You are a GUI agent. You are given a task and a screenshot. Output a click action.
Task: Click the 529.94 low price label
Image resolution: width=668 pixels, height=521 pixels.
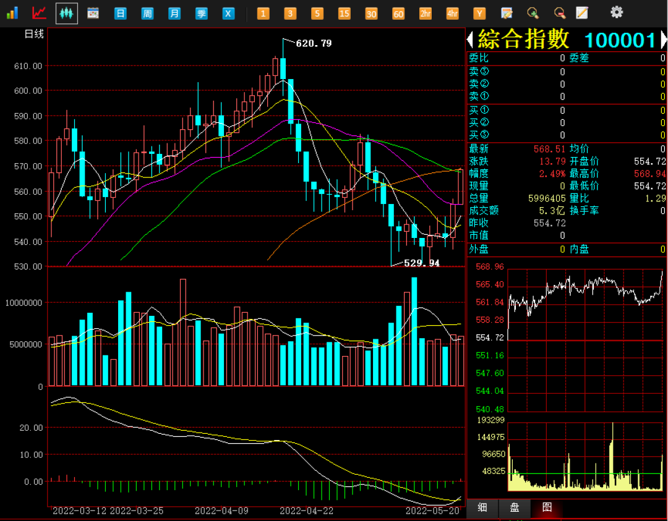tap(421, 263)
